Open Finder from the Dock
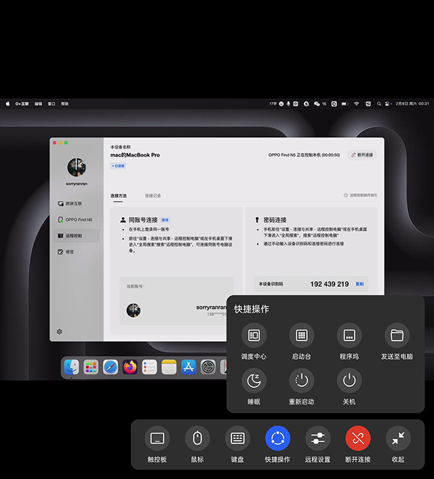This screenshot has height=479, width=434. tap(71, 367)
